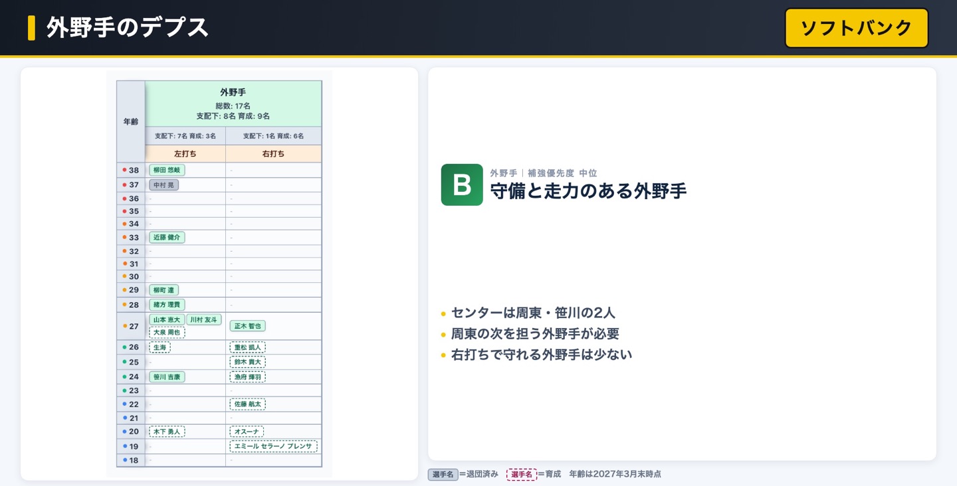Select the 中村 晃 retired player chip

click(163, 185)
